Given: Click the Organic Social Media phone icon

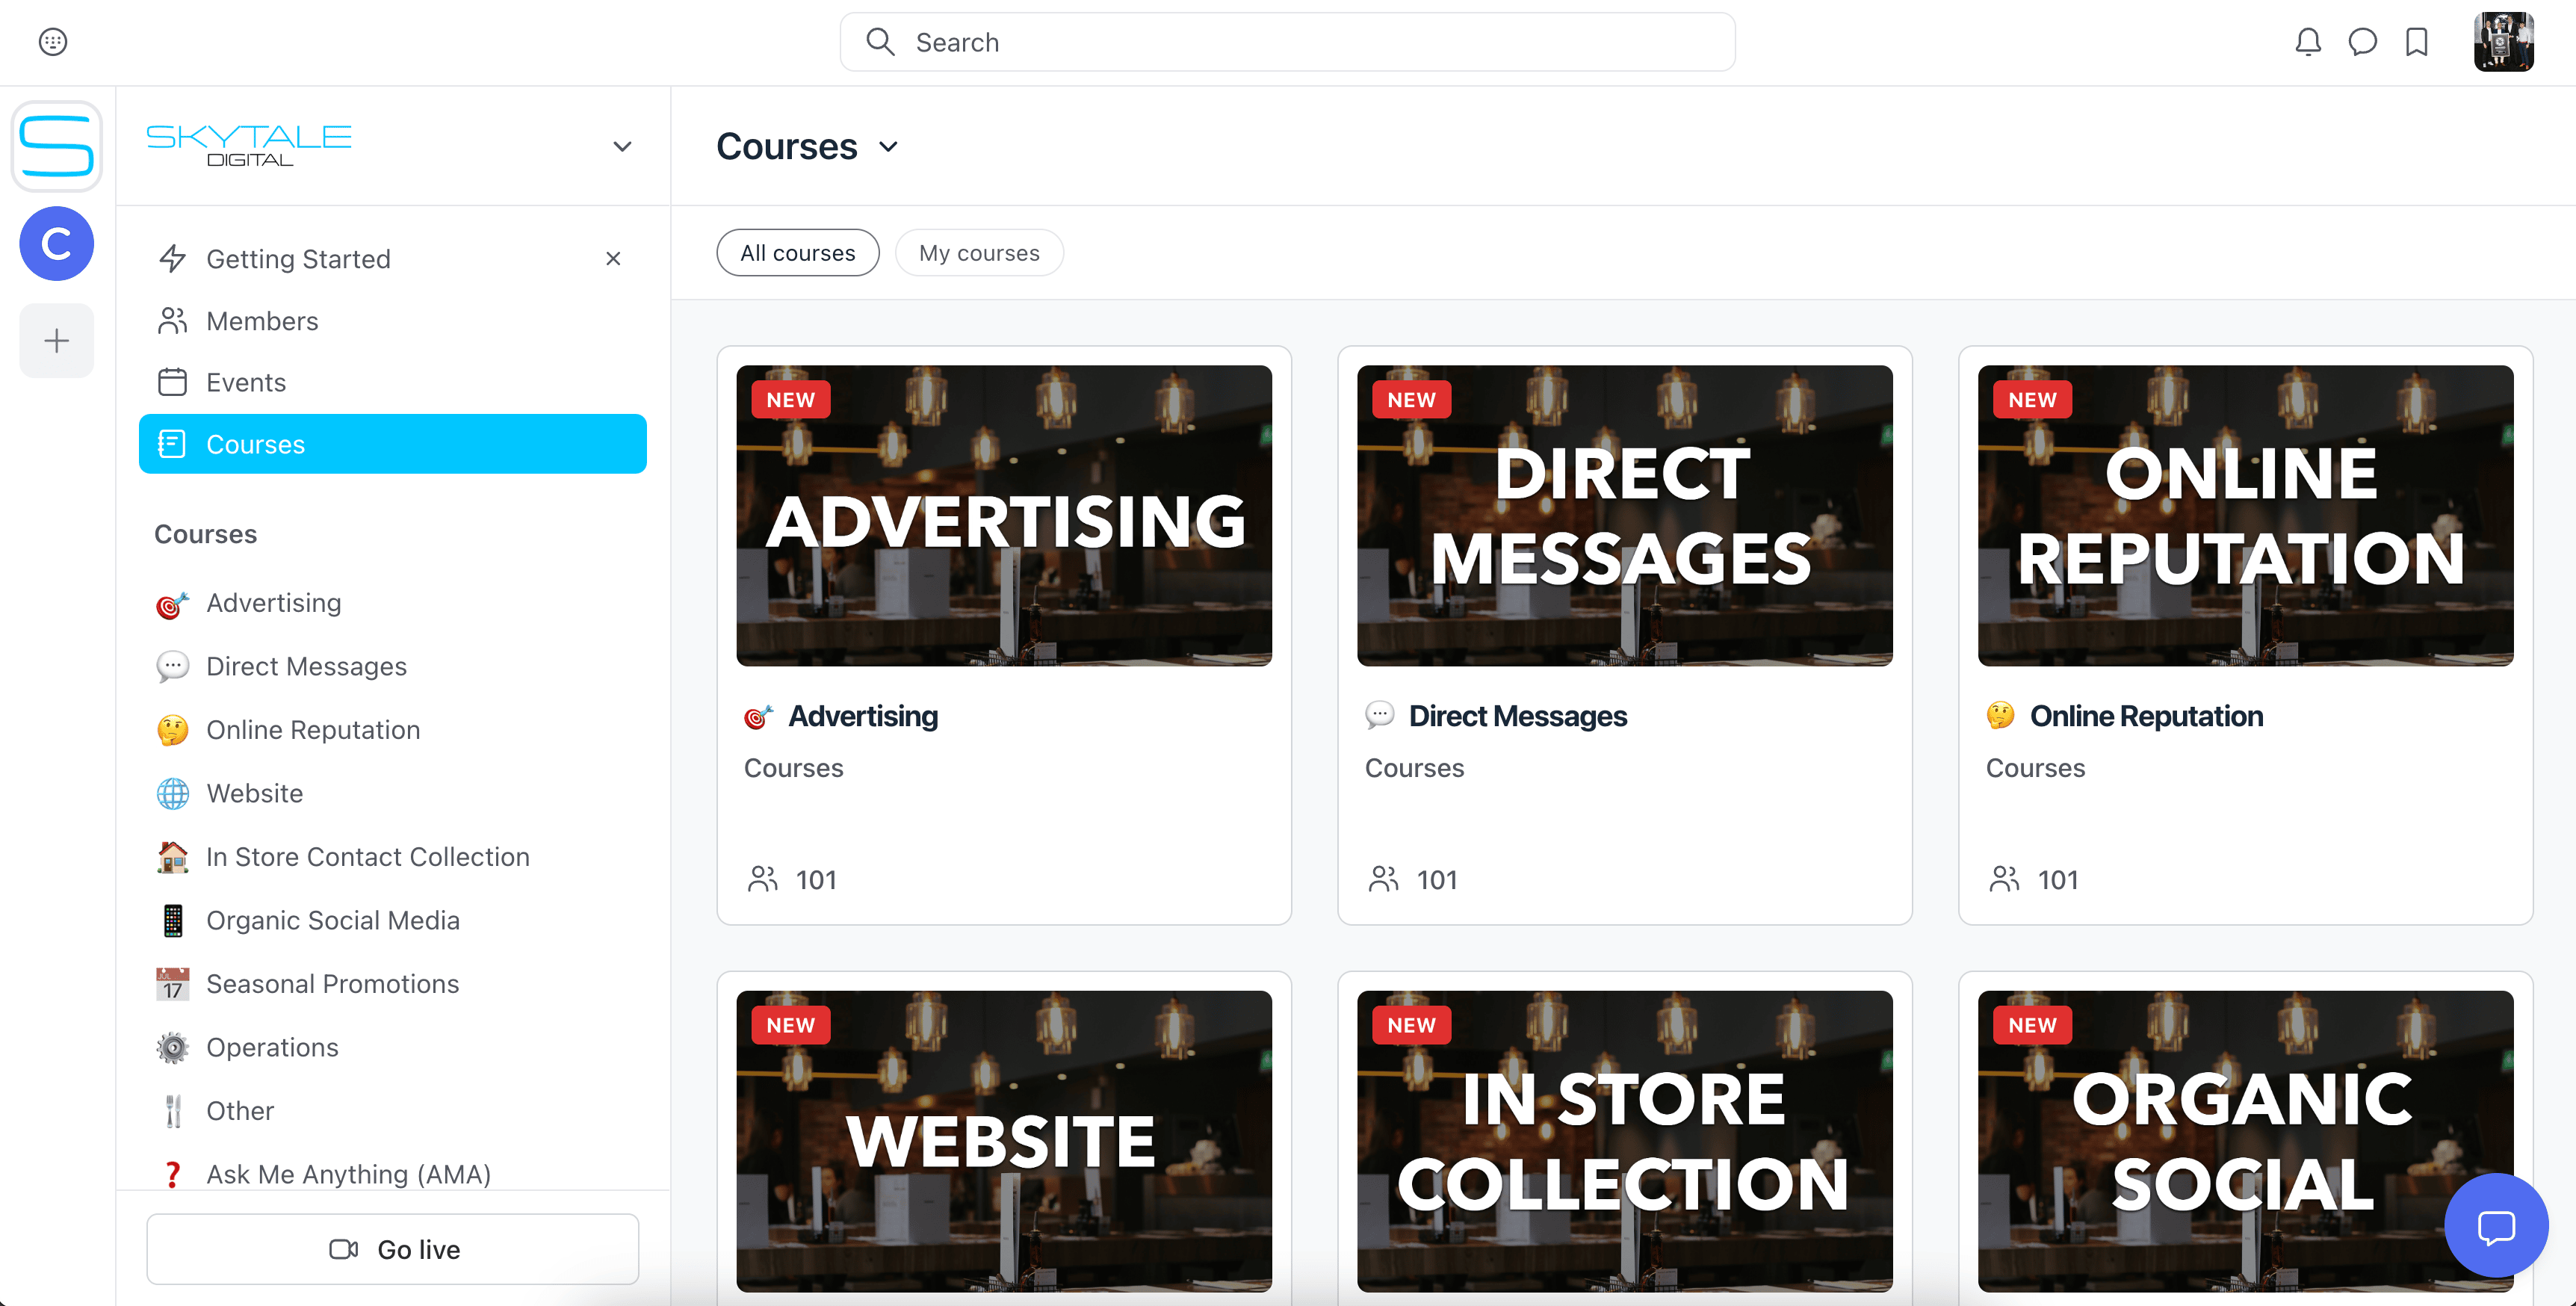Looking at the screenshot, I should point(172,921).
